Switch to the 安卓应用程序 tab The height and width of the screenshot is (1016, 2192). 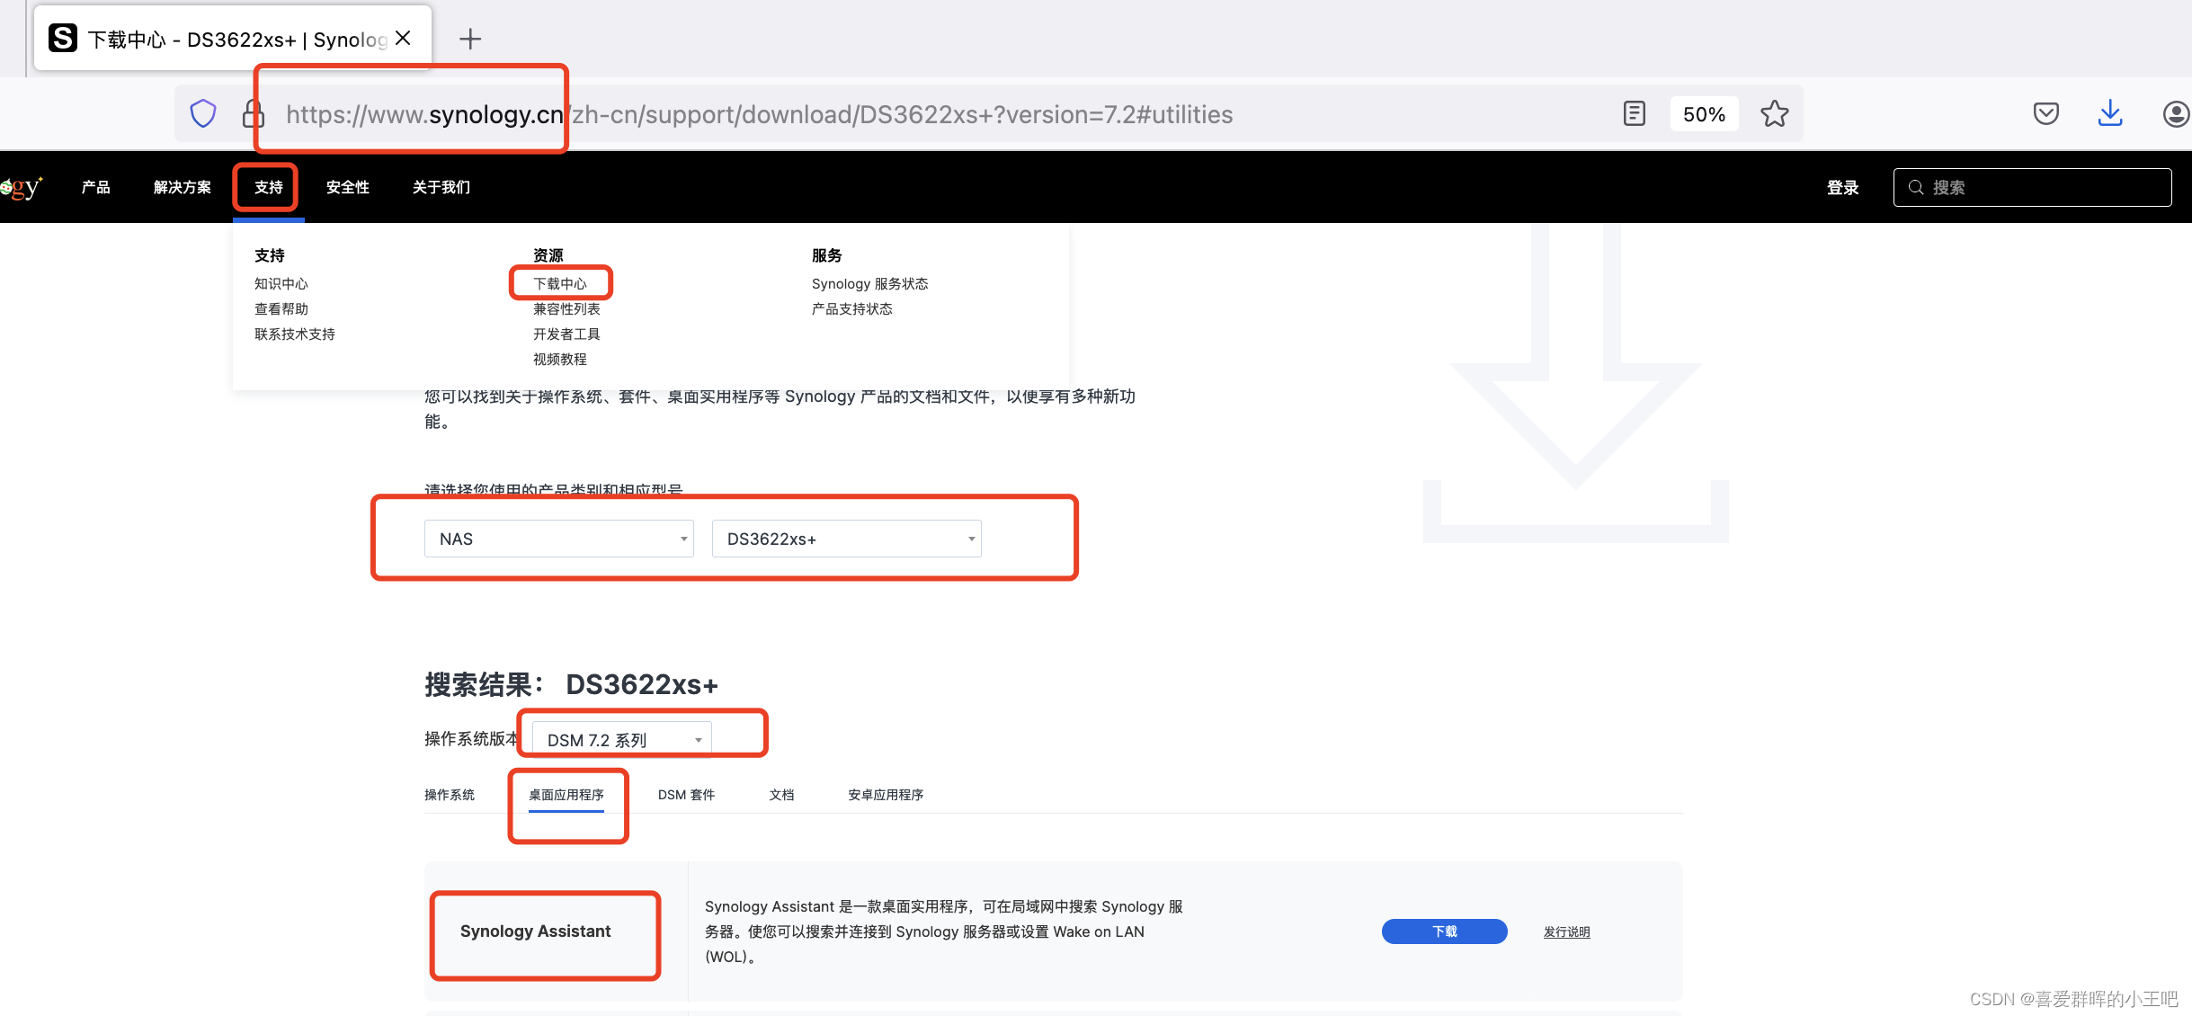[x=885, y=795]
